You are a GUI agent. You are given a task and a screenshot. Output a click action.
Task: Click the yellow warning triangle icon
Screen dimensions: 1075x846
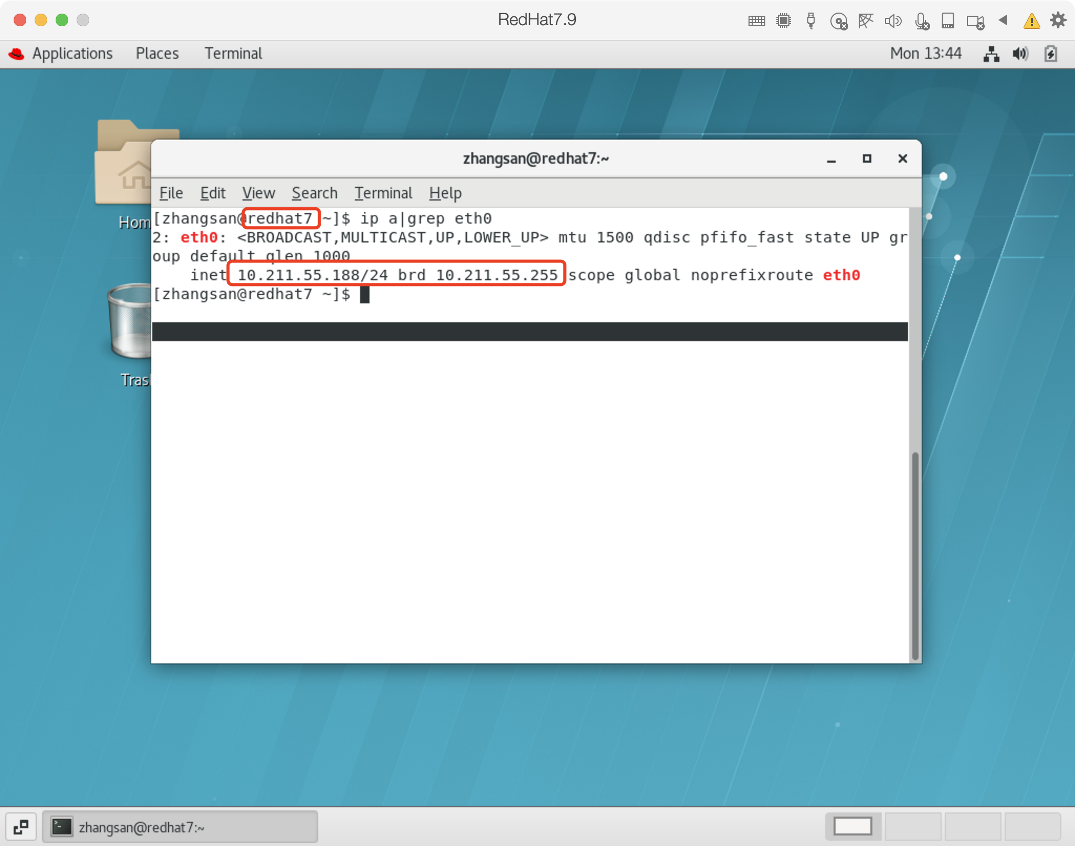pos(1031,21)
